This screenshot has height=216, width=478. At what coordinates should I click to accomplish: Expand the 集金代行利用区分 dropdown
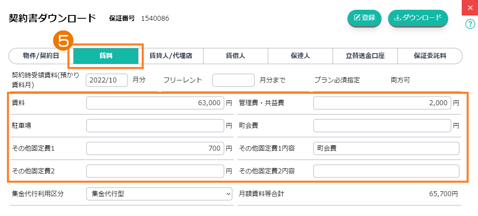[159, 194]
